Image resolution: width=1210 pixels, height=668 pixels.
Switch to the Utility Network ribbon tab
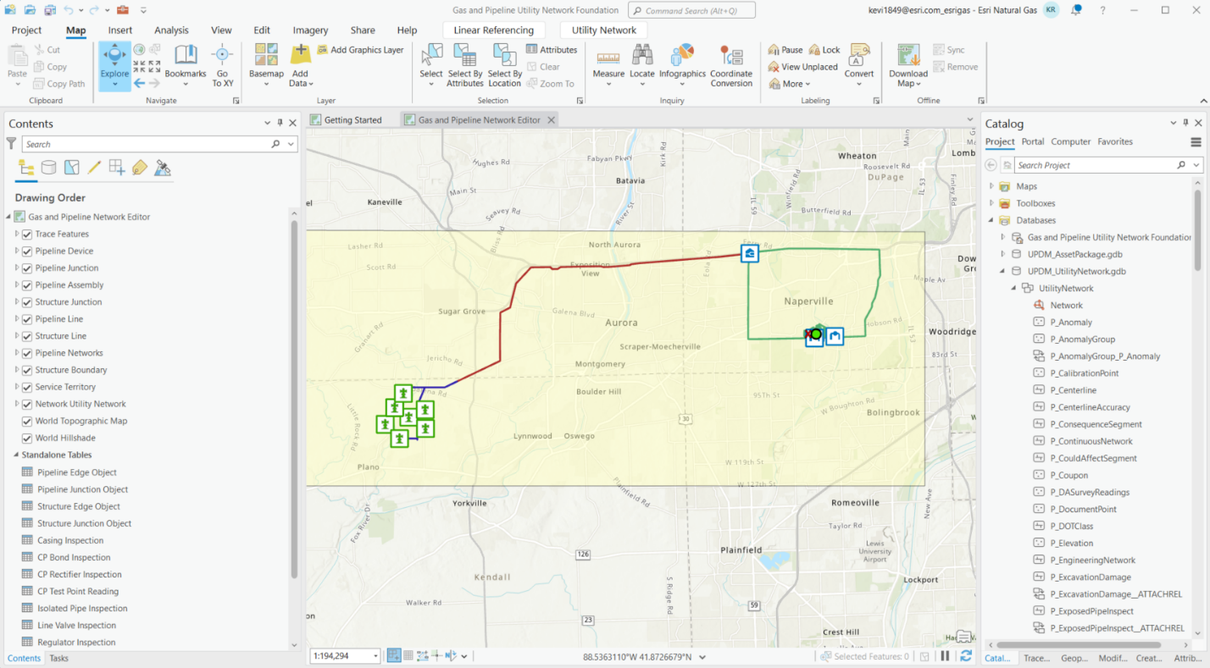602,29
